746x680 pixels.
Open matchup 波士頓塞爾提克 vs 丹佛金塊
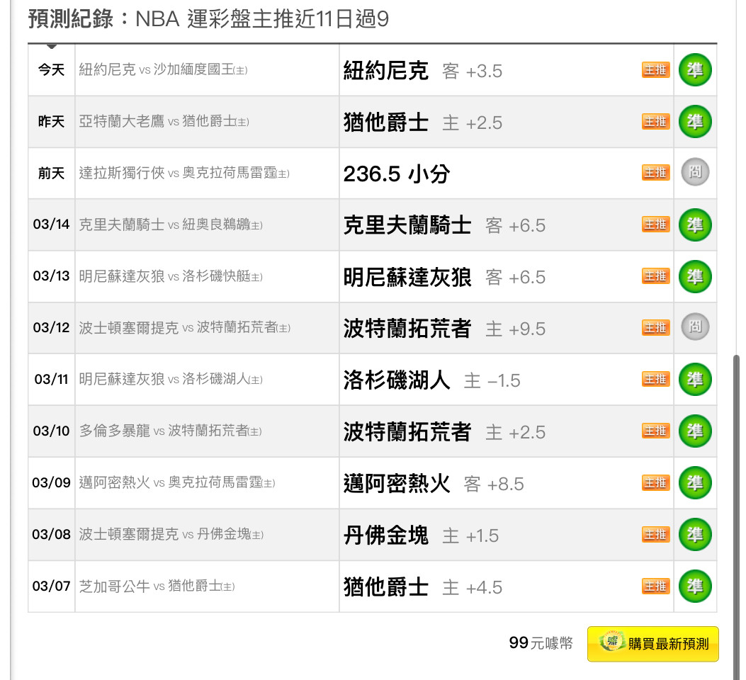[171, 535]
